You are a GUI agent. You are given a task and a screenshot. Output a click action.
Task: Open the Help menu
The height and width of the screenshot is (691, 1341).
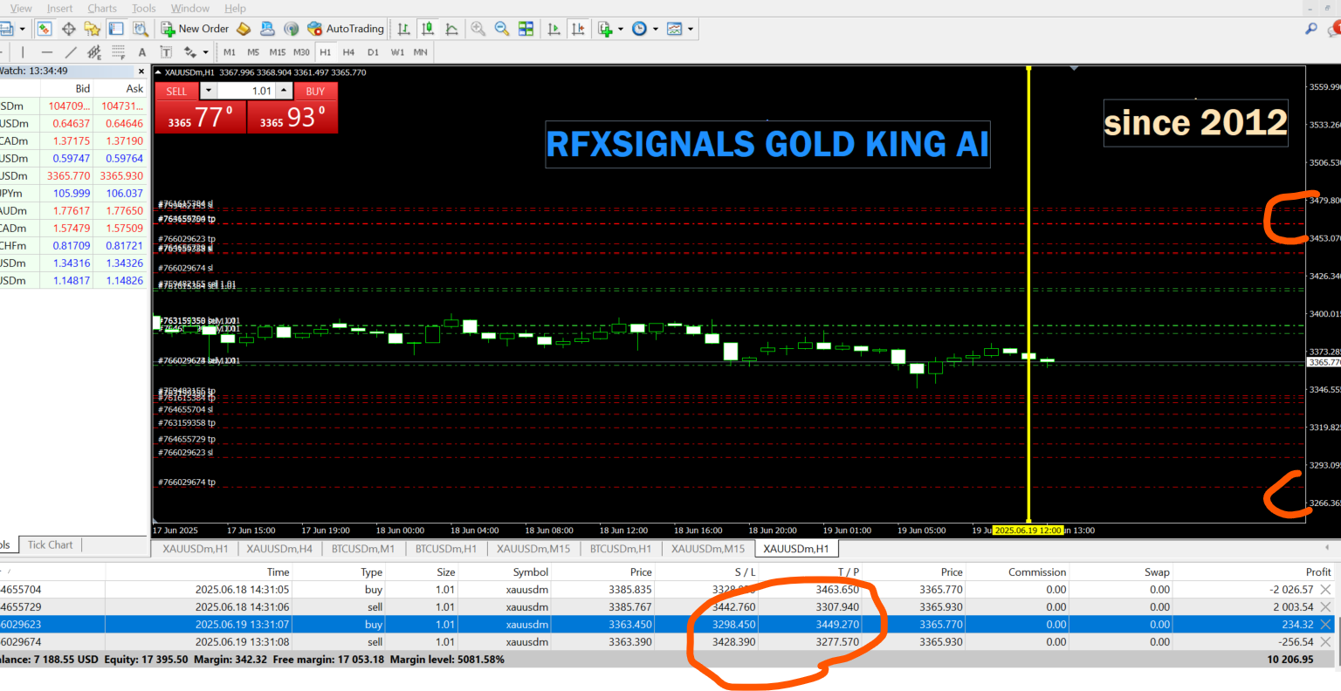click(235, 8)
